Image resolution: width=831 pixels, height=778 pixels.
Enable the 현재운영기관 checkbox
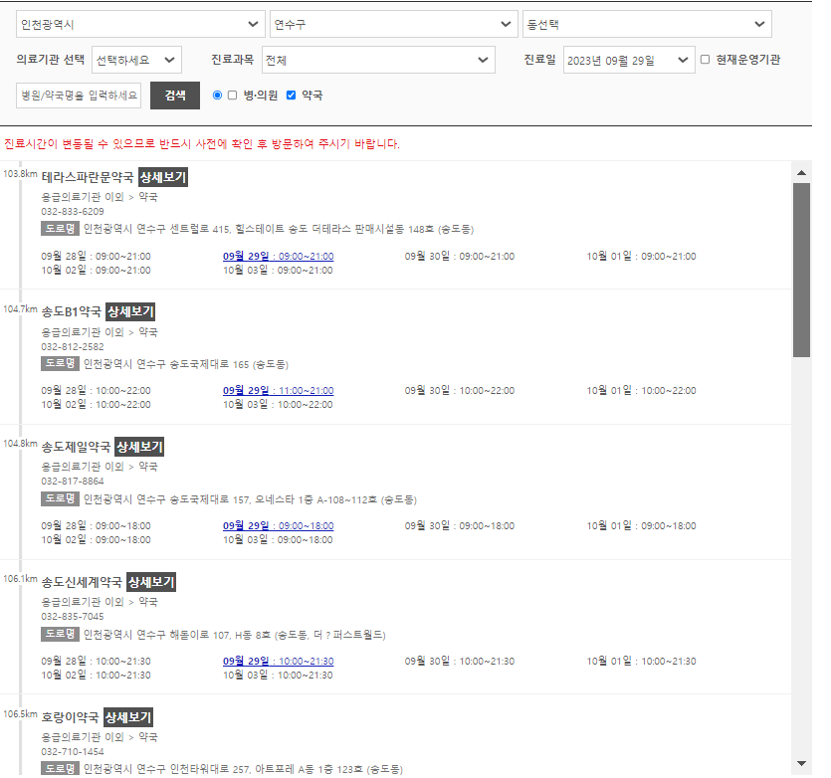tap(705, 60)
